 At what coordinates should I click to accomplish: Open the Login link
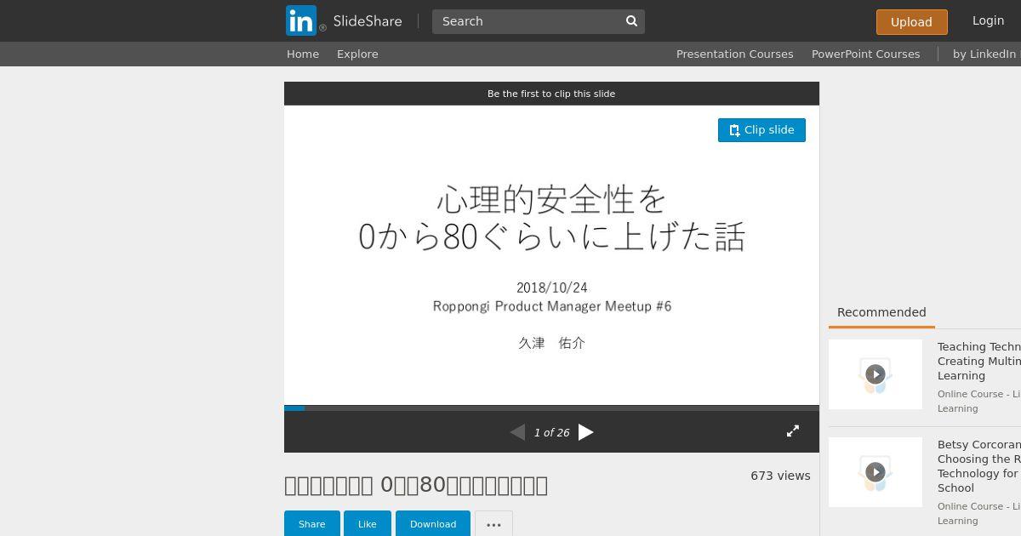pos(988,20)
